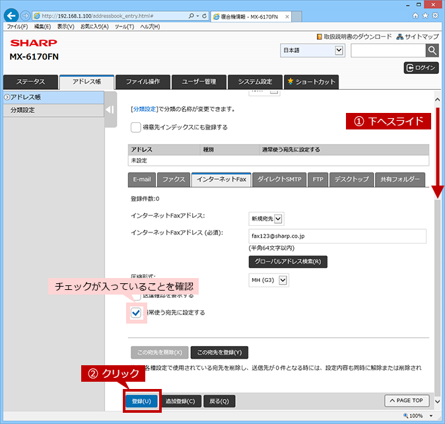Open the browser home icon
The width and height of the screenshot is (445, 424).
[x=415, y=16]
